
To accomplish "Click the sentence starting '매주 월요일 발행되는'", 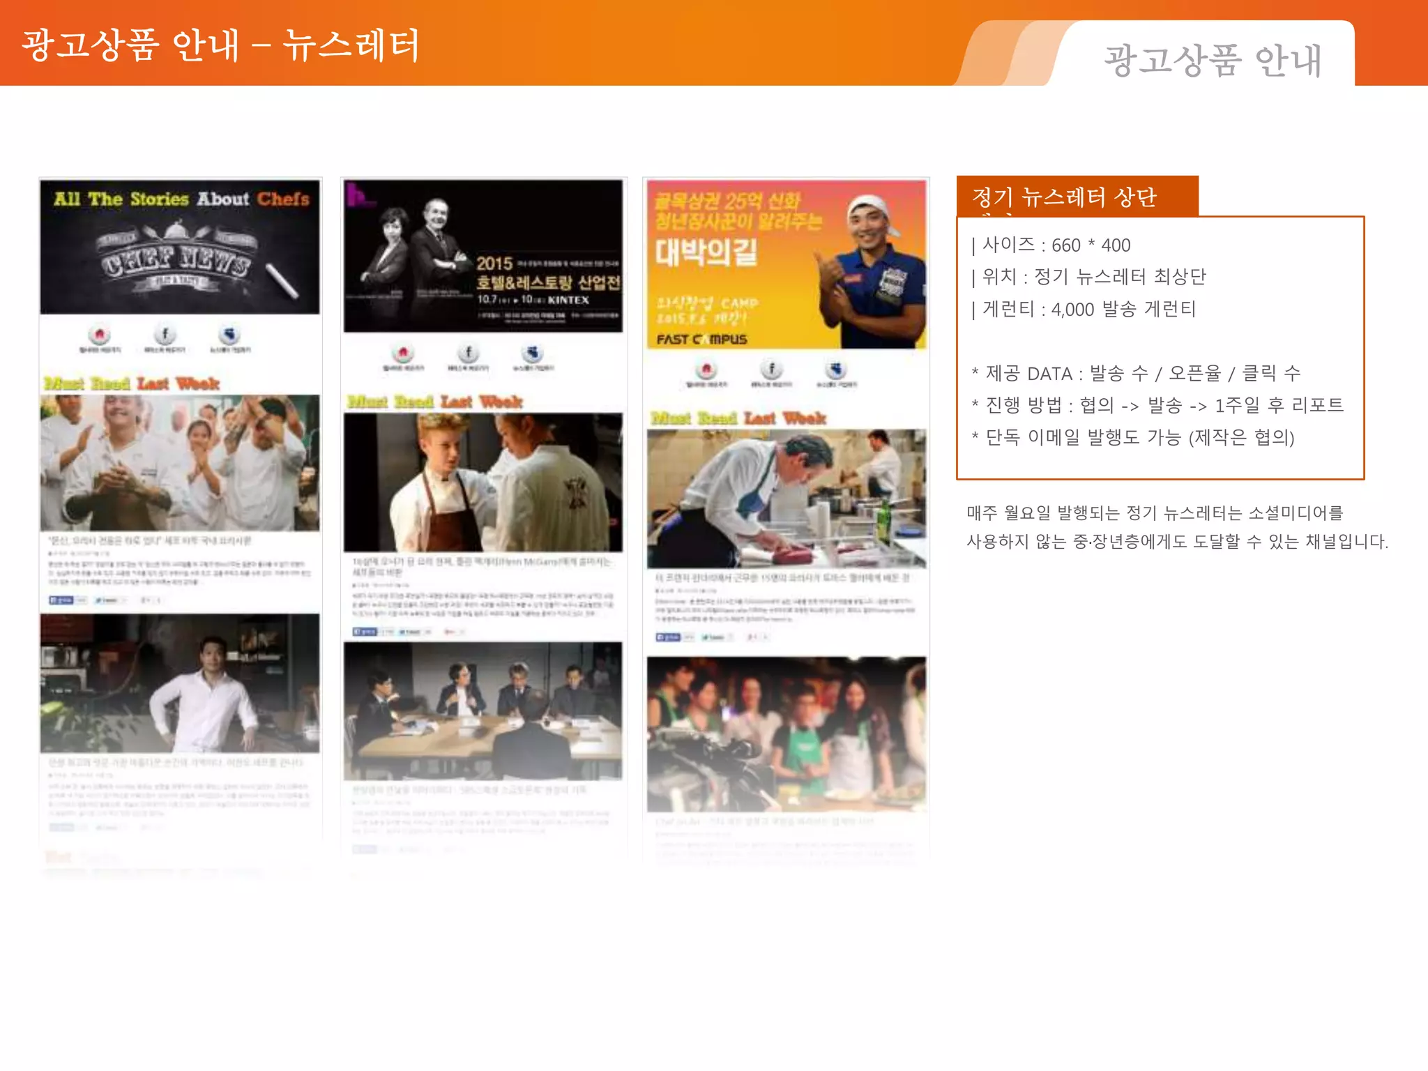I will click(x=1155, y=513).
